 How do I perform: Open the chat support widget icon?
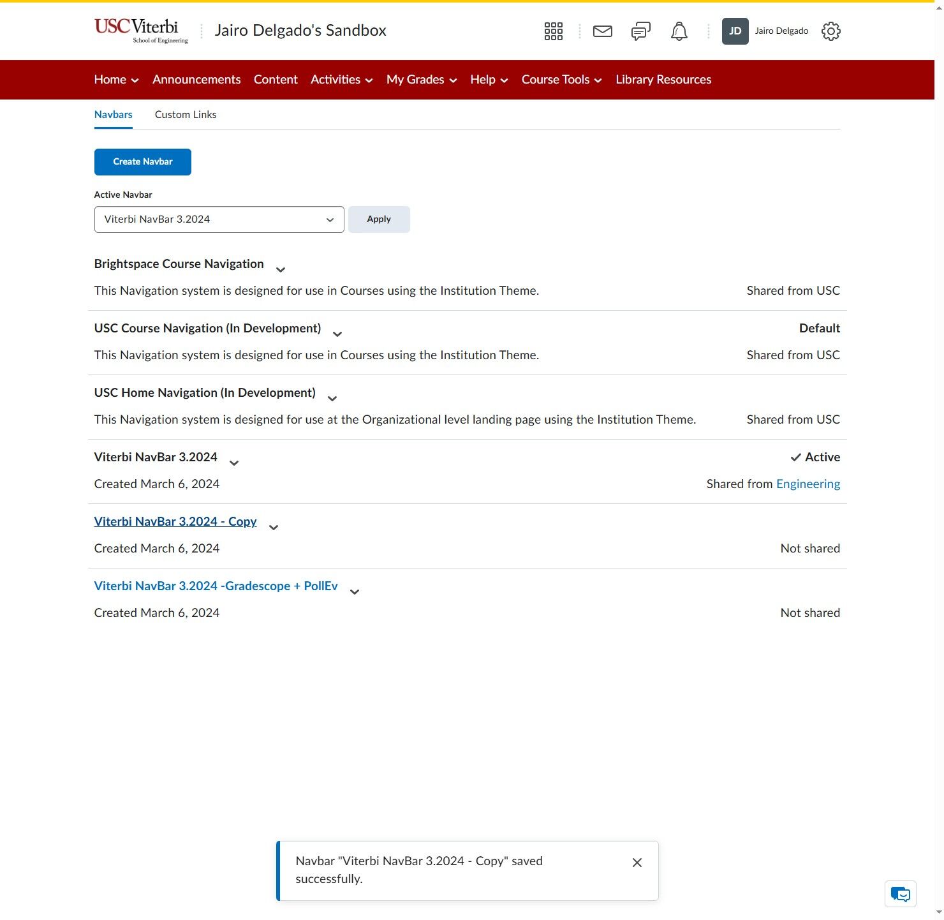901,894
